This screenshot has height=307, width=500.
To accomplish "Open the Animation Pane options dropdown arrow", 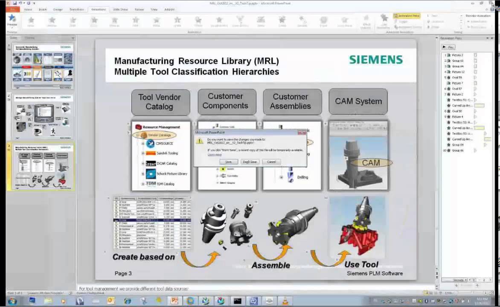I will [487, 38].
